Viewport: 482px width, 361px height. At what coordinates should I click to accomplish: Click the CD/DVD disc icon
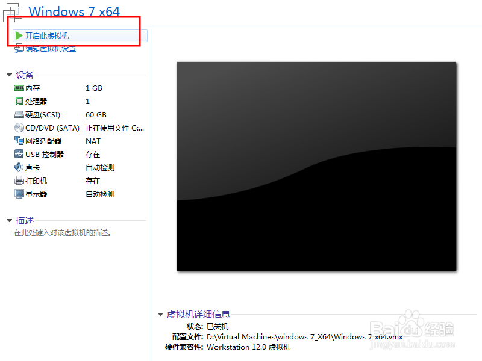(19, 128)
